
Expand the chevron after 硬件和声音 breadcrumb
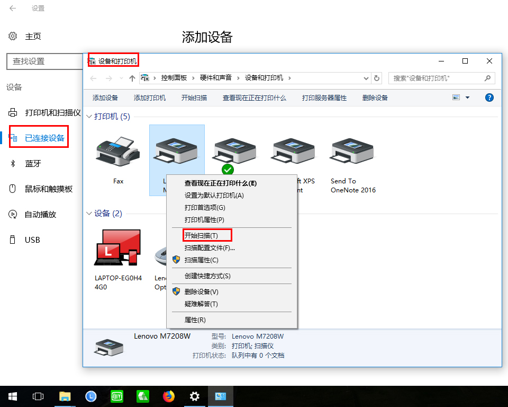[x=238, y=78]
